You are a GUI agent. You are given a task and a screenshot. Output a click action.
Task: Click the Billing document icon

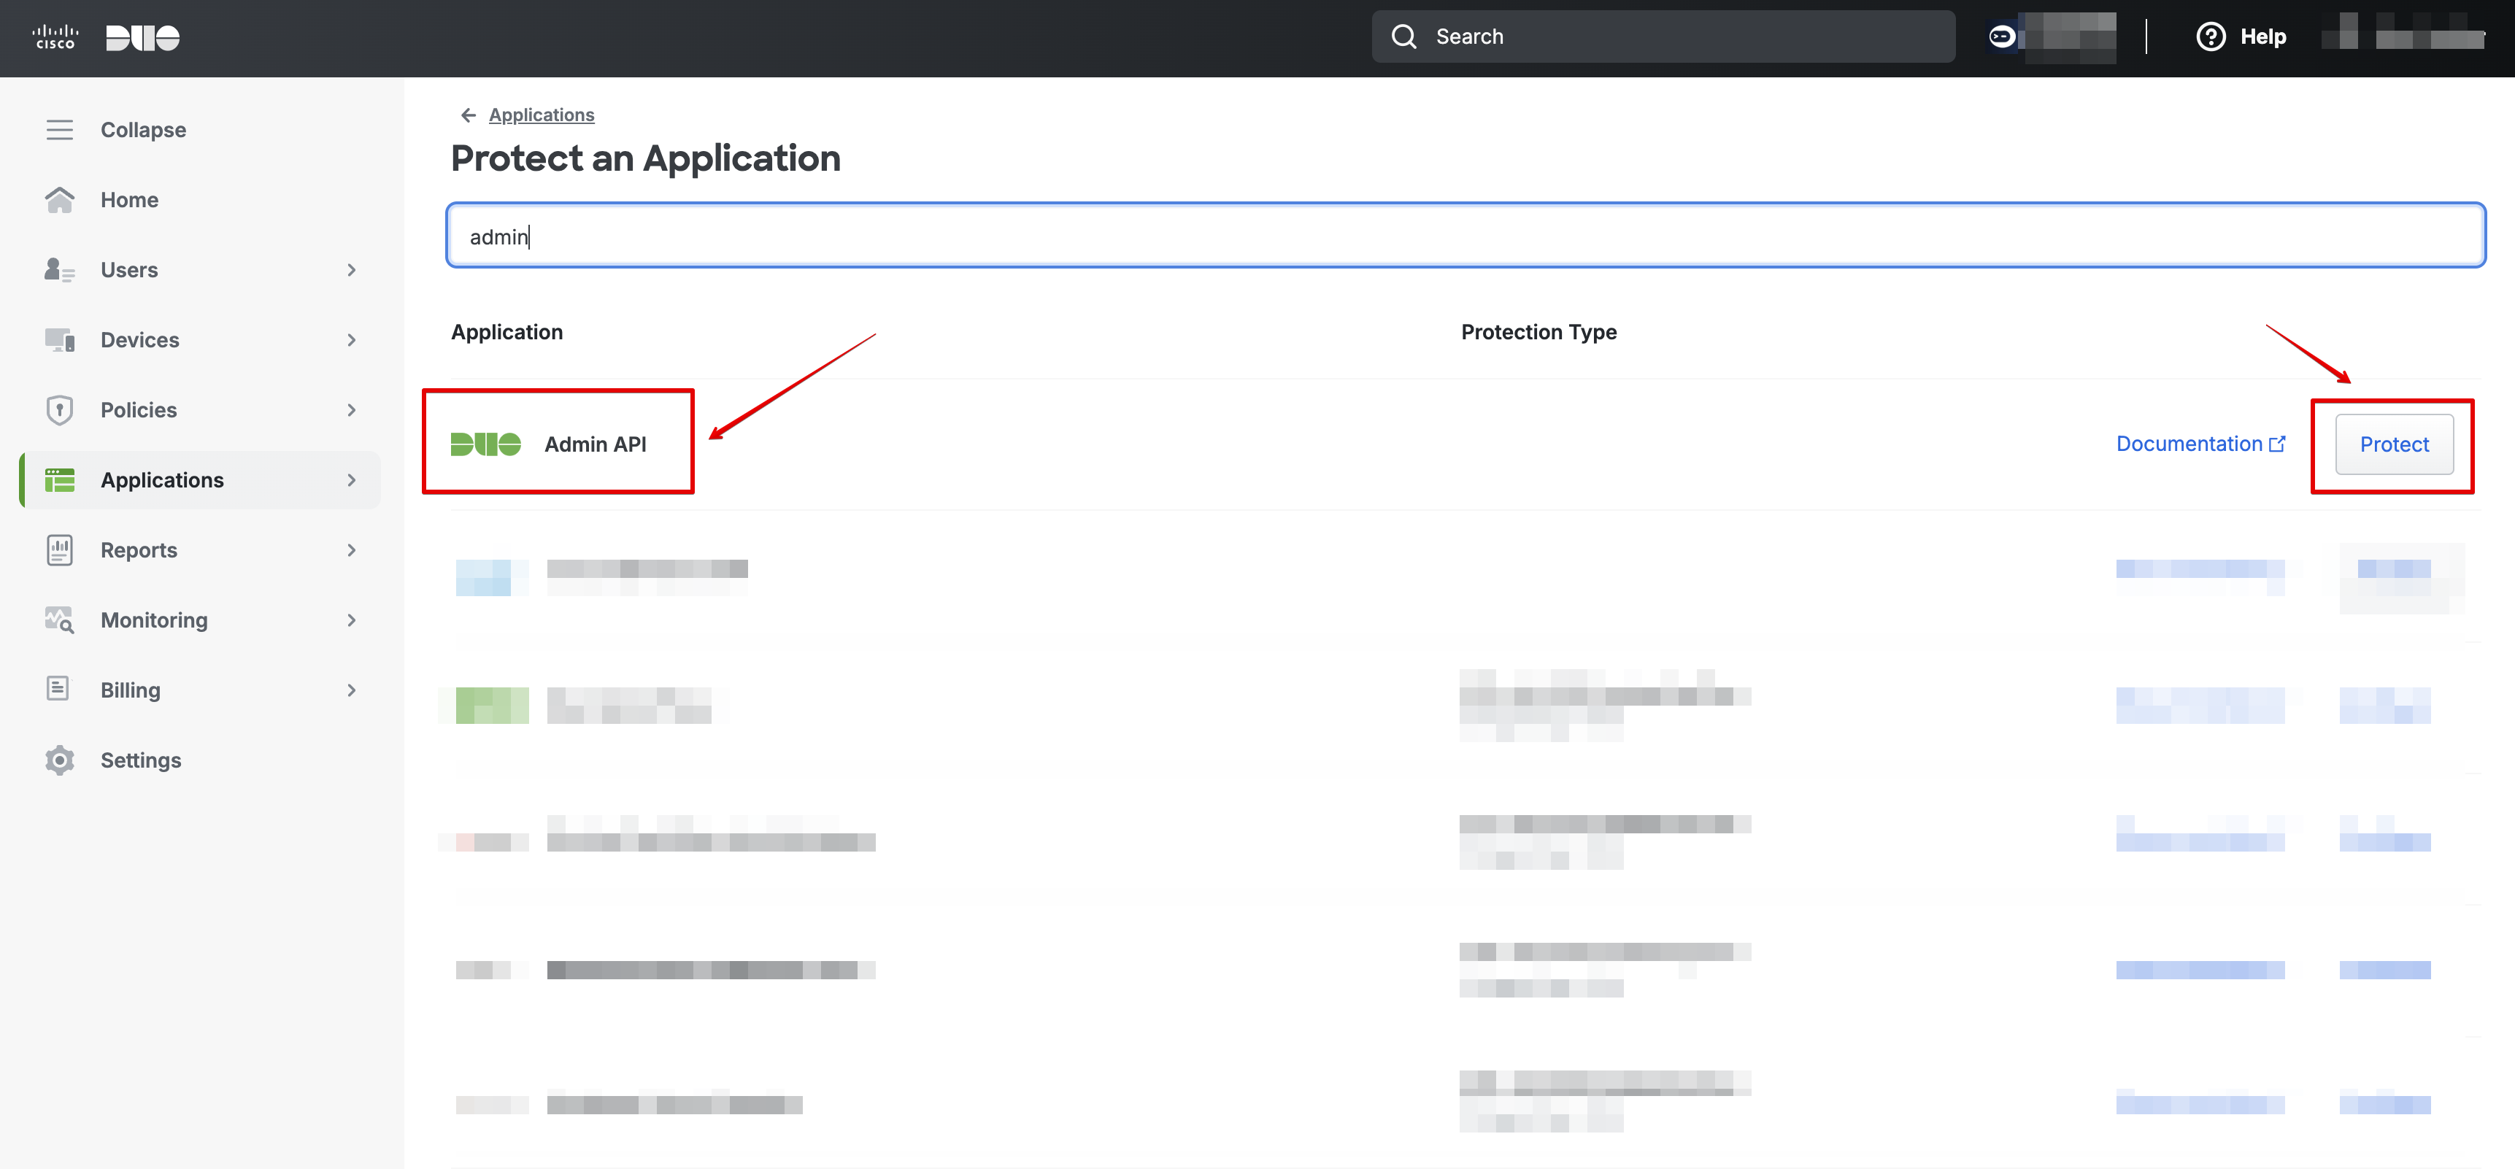(x=58, y=690)
